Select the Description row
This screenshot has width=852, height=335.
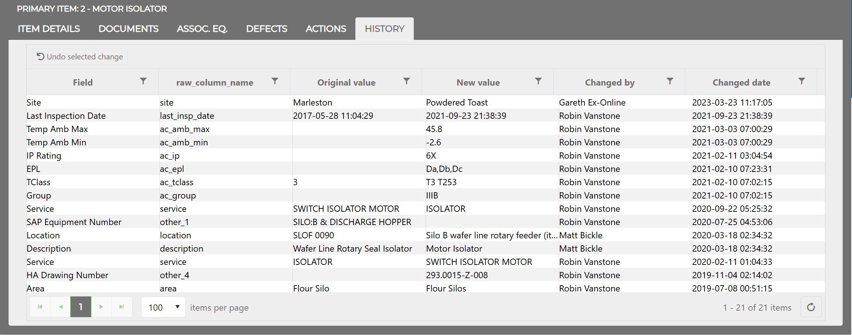(425, 248)
